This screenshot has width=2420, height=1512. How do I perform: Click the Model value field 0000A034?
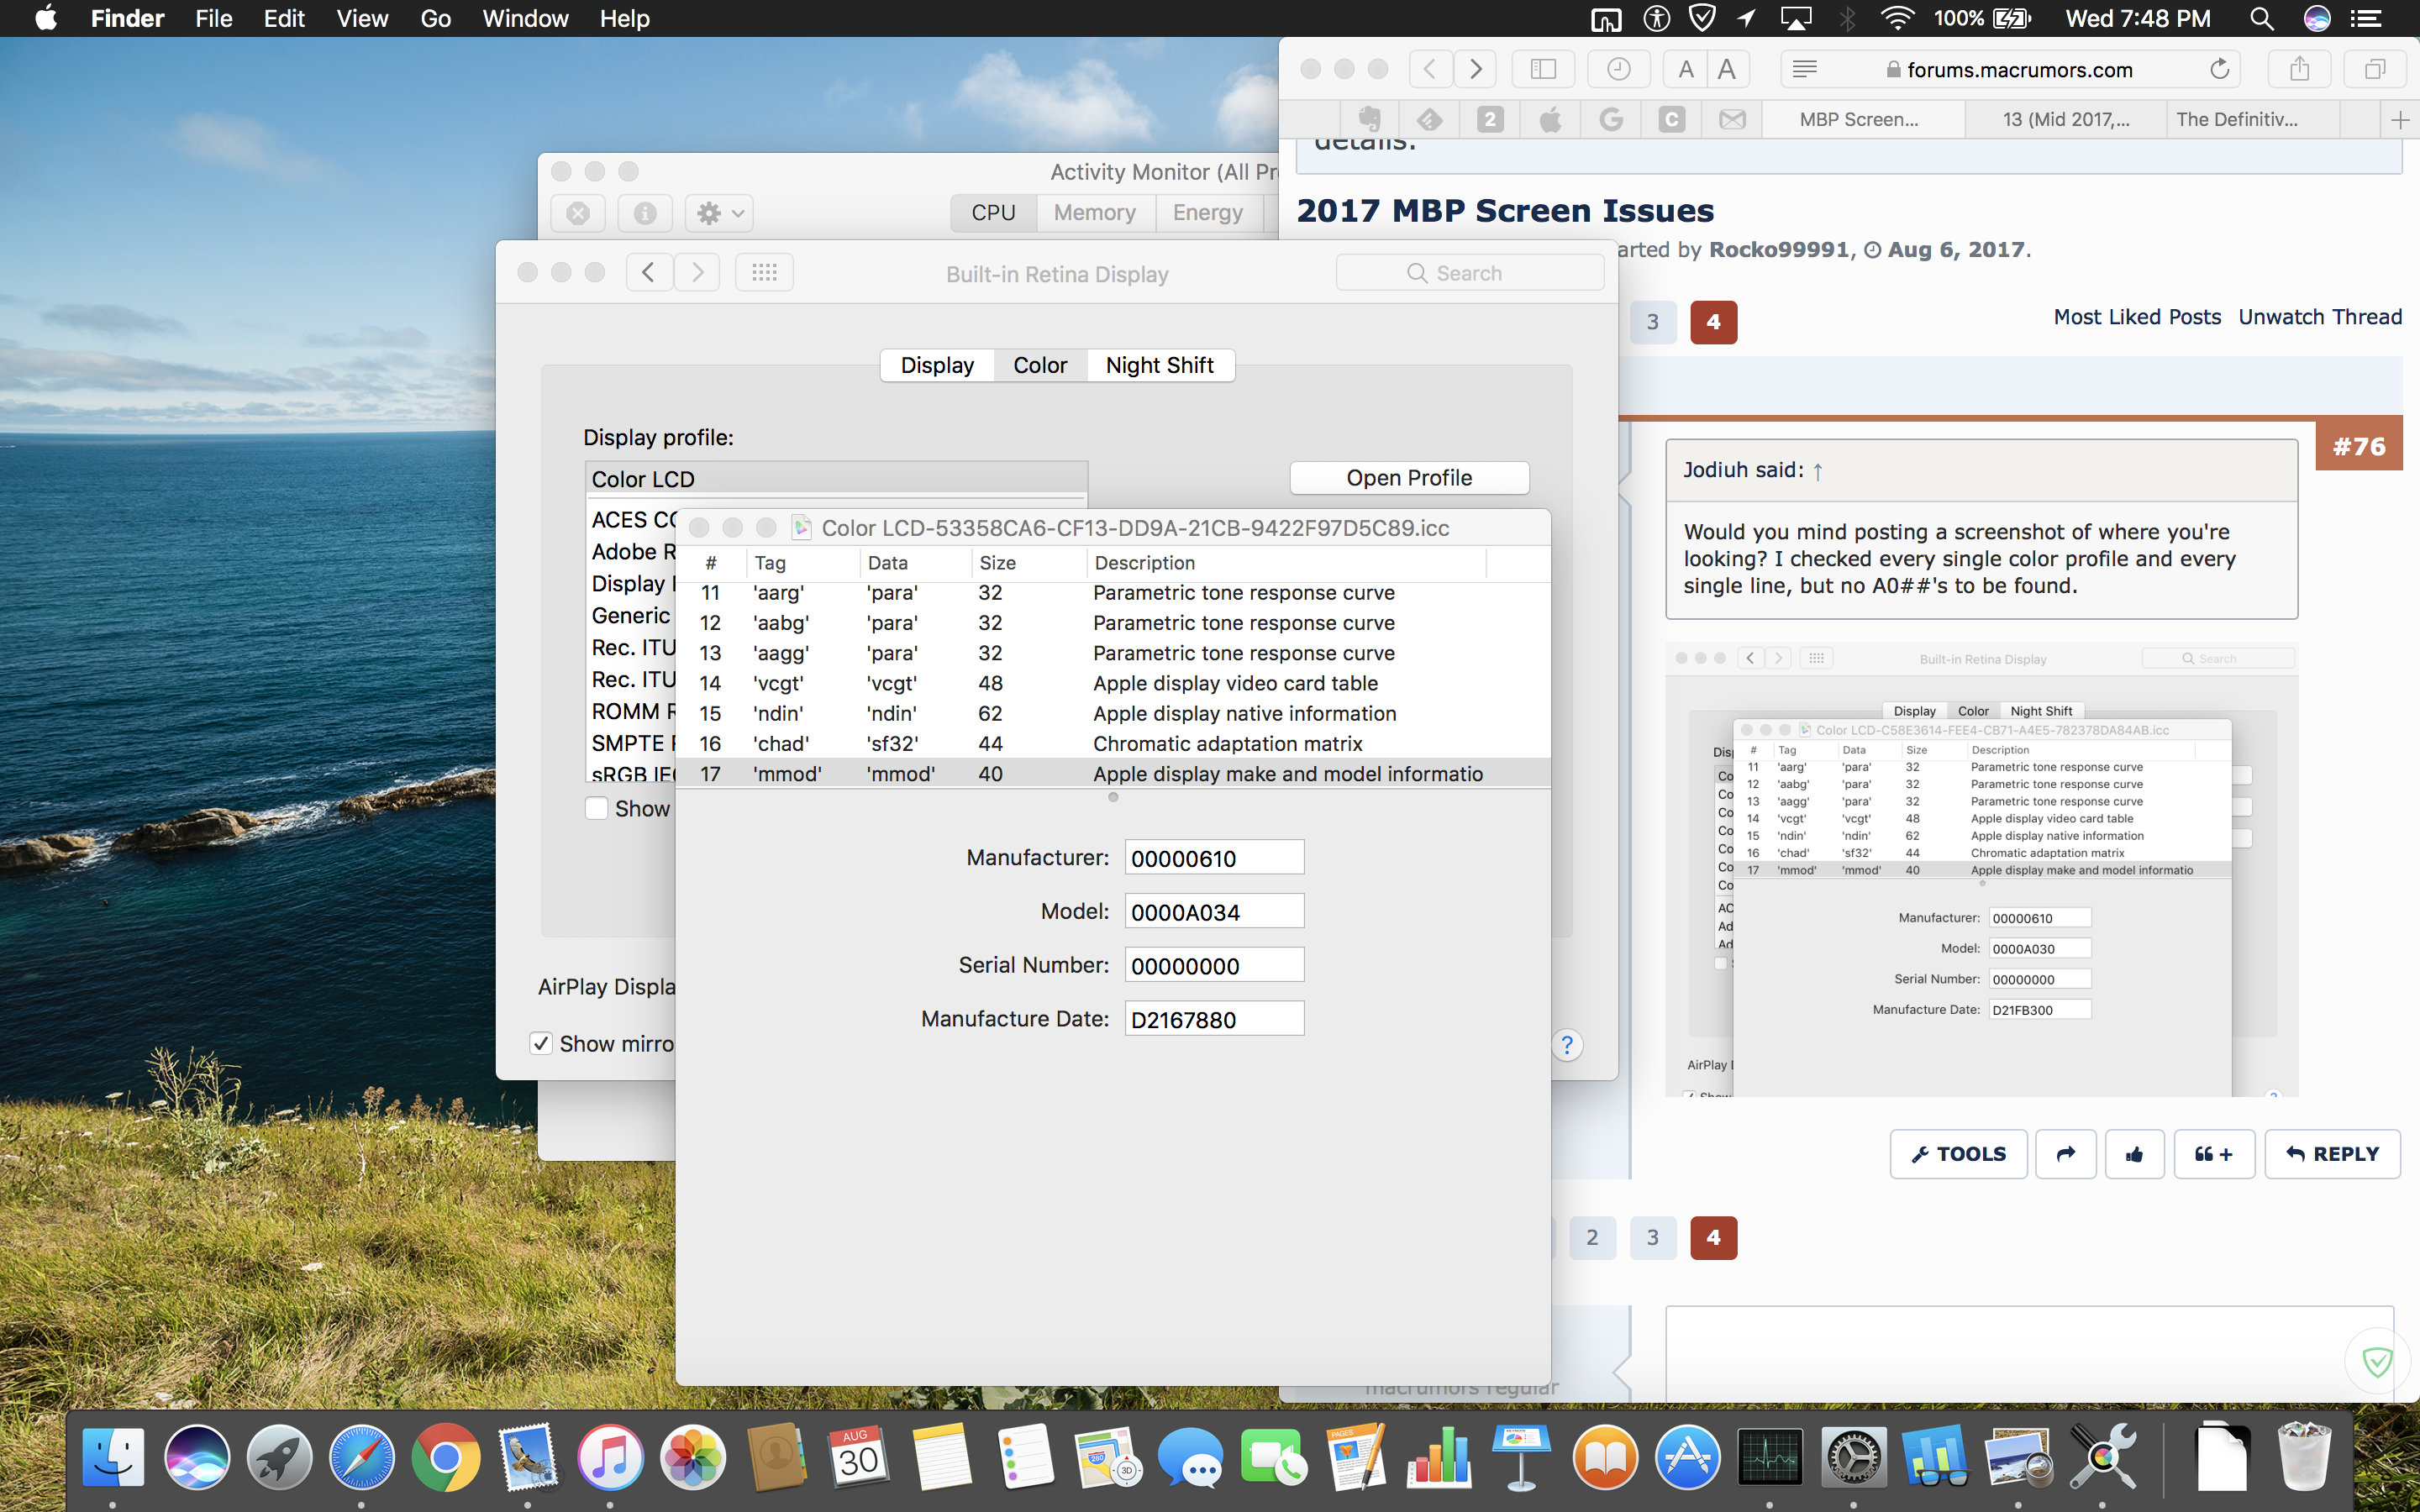pos(1213,912)
